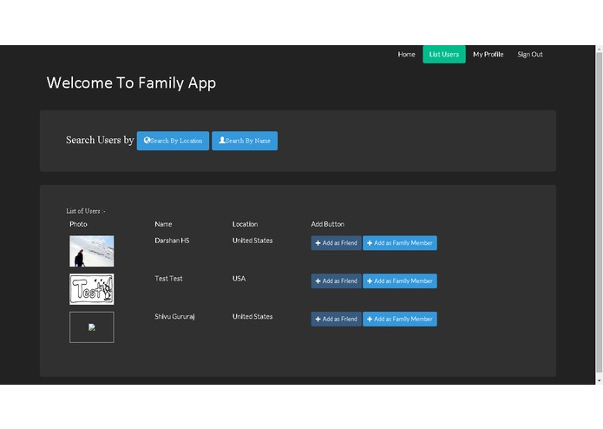The height and width of the screenshot is (429, 603).
Task: Click Sign Out in navigation bar
Action: pos(530,54)
